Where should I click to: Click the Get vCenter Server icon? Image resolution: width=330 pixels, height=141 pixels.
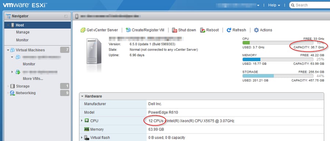(x=83, y=30)
